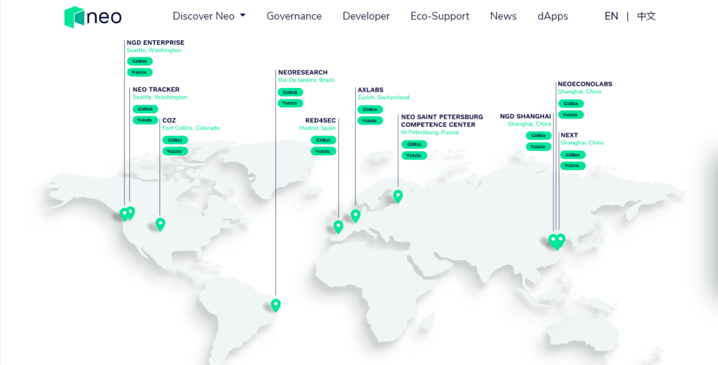Click the NEOECONOLABS heading
Viewport: 718px width, 365px height.
pos(585,84)
